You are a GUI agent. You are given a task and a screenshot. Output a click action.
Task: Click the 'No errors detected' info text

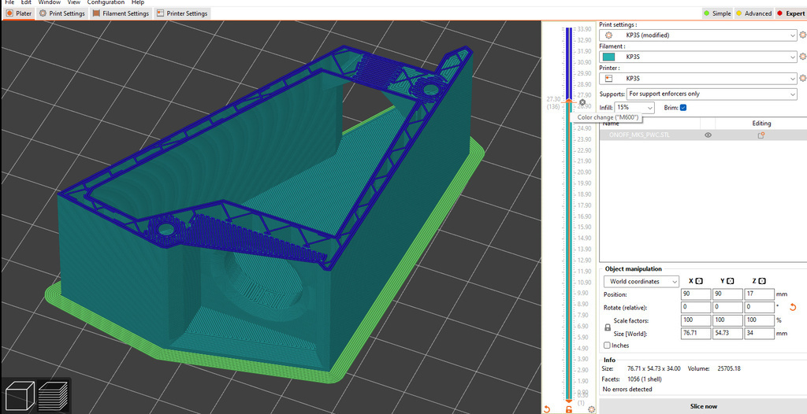coord(627,390)
